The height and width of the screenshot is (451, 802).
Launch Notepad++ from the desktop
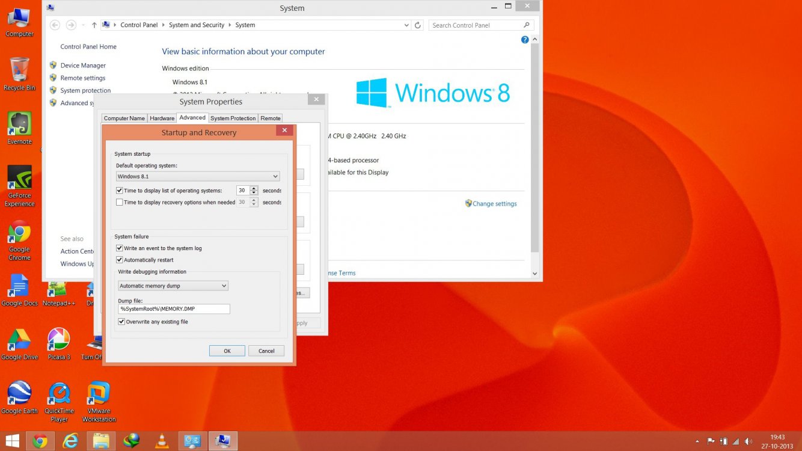coord(58,293)
